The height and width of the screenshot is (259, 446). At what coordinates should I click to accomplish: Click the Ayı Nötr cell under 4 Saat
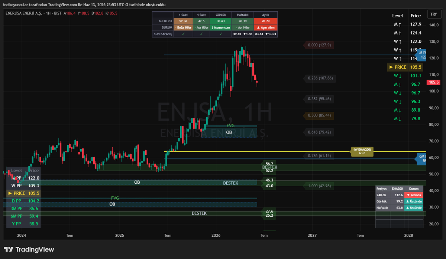201,27
